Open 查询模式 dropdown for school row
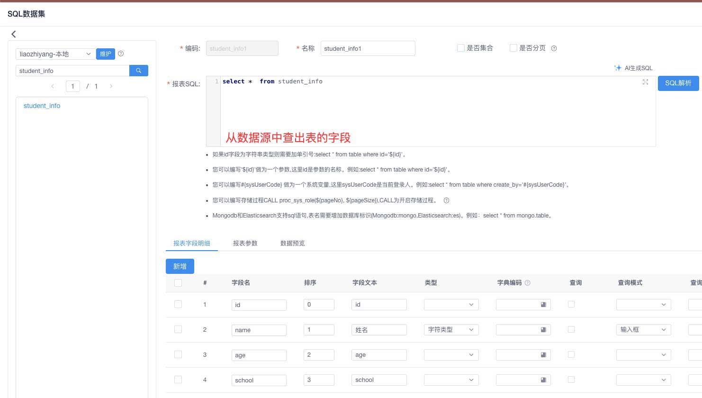The height and width of the screenshot is (398, 702). 644,380
